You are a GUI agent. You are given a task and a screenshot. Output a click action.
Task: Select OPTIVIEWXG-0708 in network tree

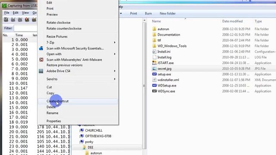[98, 136]
